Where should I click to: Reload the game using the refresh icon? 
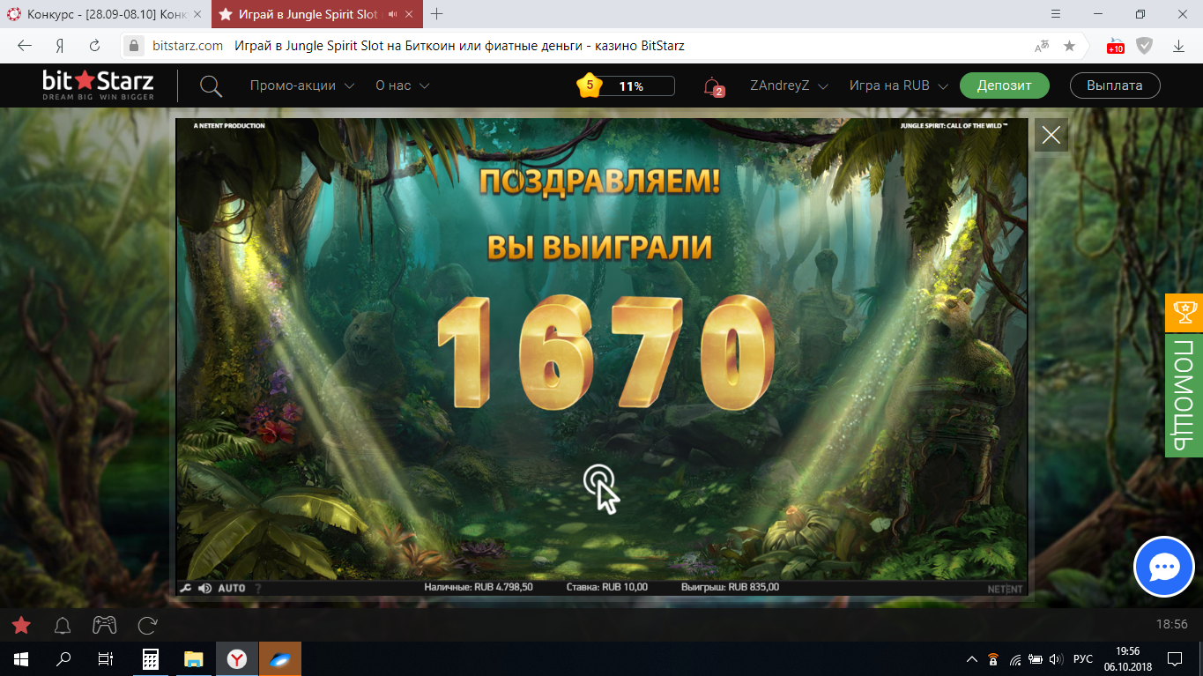click(147, 626)
